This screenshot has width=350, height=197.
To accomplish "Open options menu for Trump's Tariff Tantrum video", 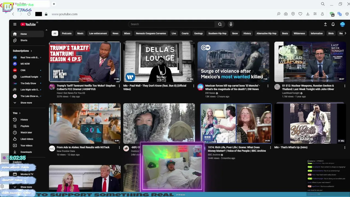I will (x=119, y=86).
